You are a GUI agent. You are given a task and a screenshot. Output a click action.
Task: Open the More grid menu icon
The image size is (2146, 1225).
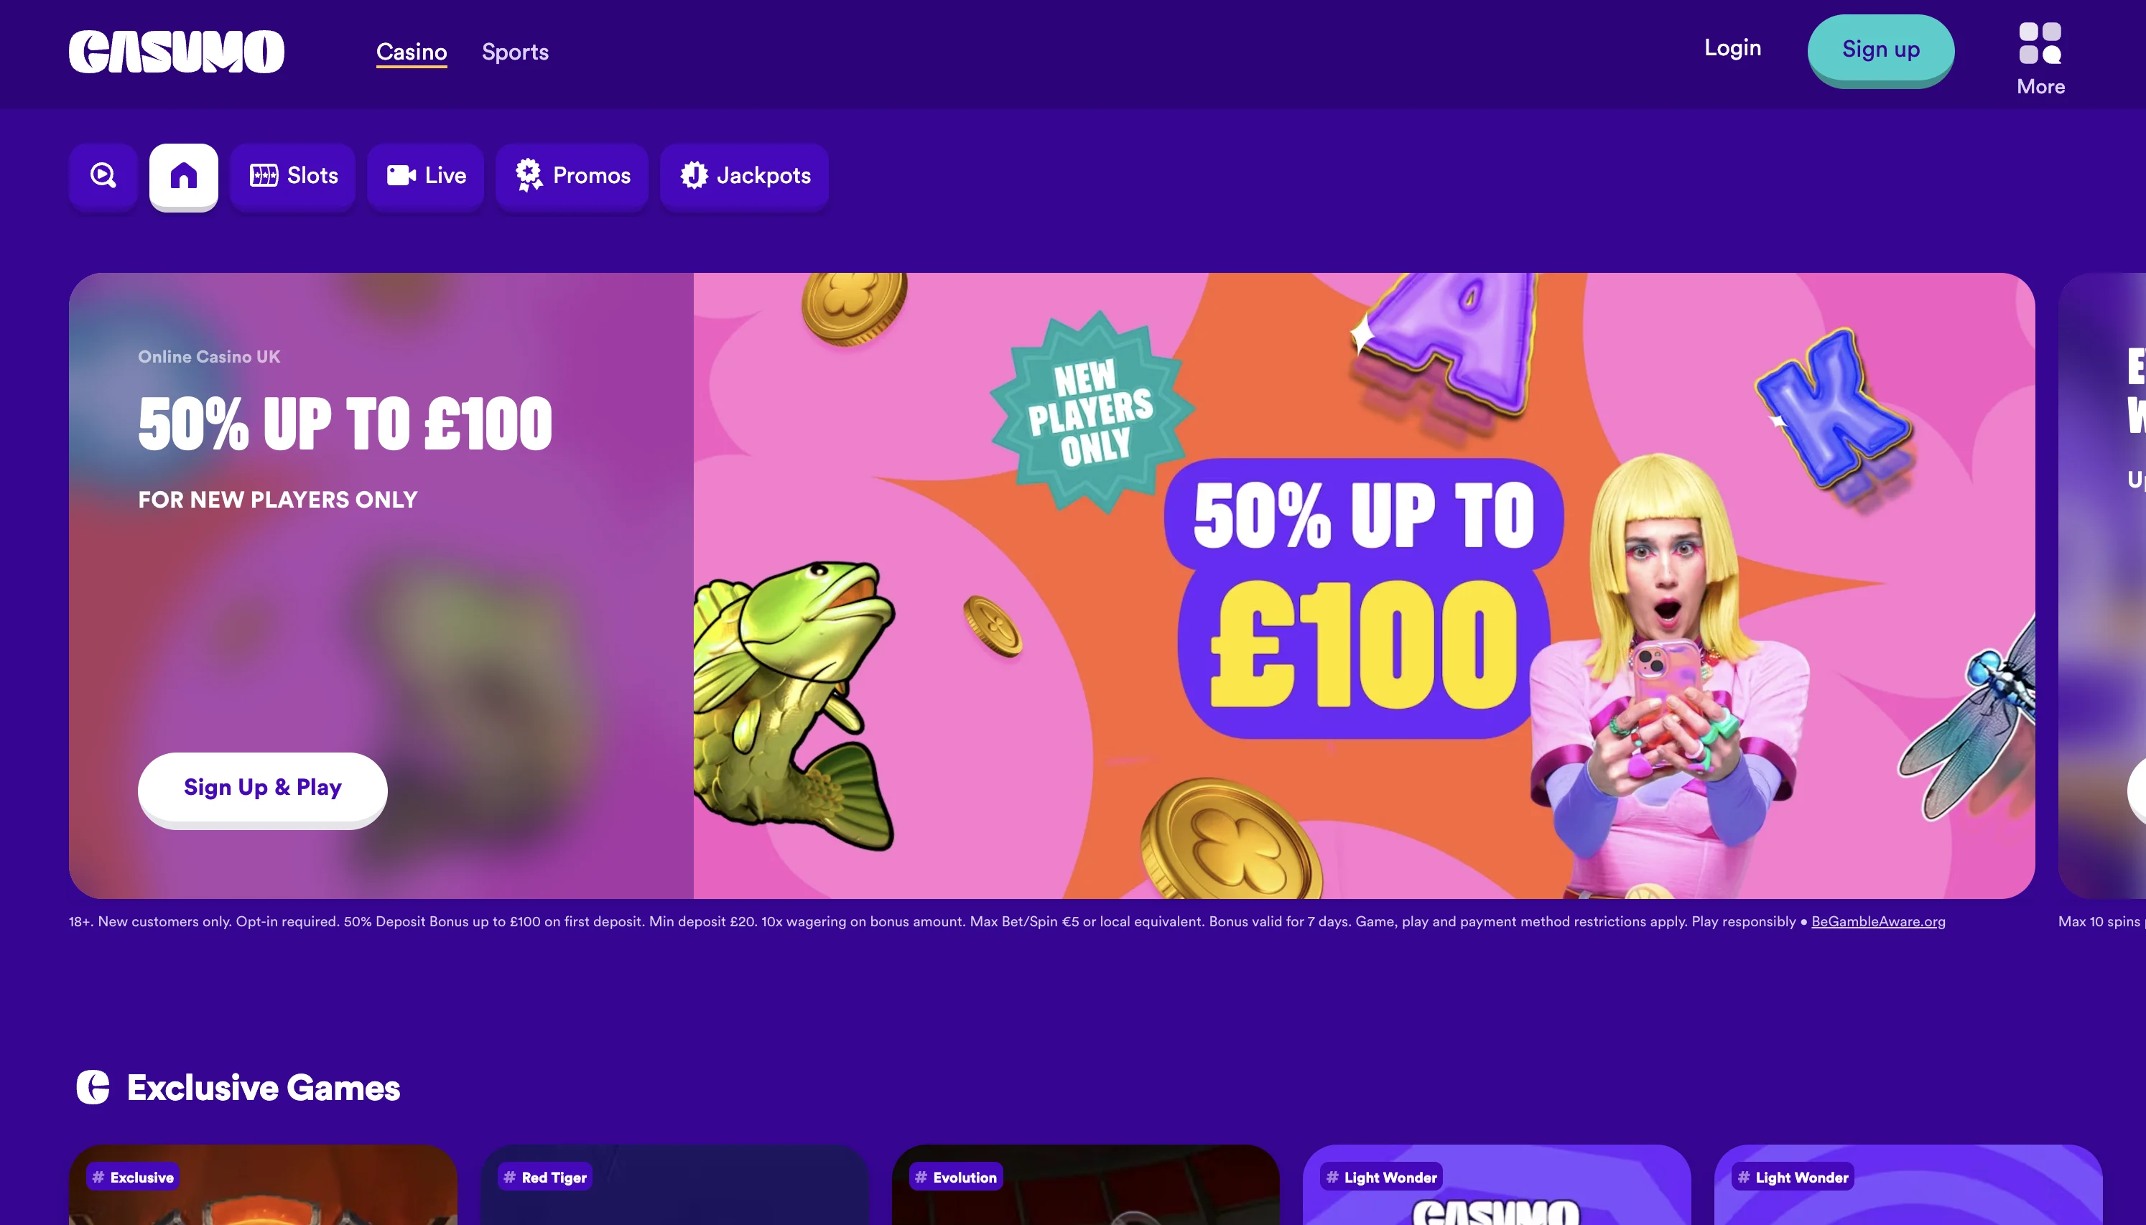coord(2040,43)
